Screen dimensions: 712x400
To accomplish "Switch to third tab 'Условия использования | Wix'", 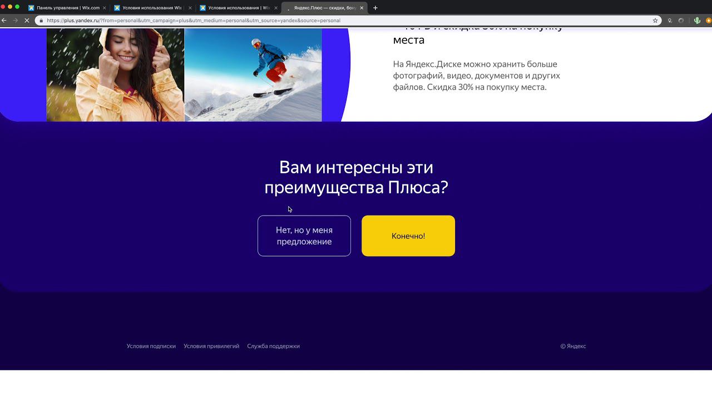I will 239,8.
